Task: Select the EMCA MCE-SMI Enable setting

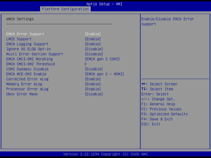Action: click(26, 74)
